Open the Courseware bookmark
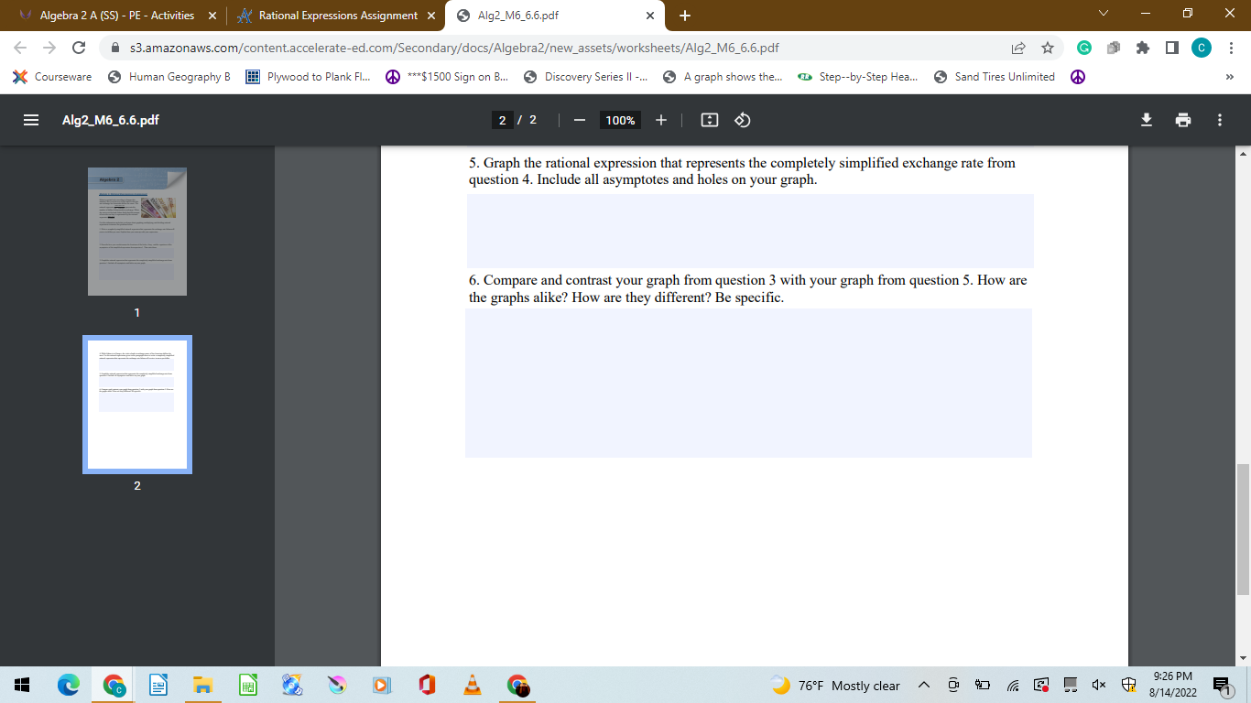This screenshot has height=703, width=1251. [52, 77]
